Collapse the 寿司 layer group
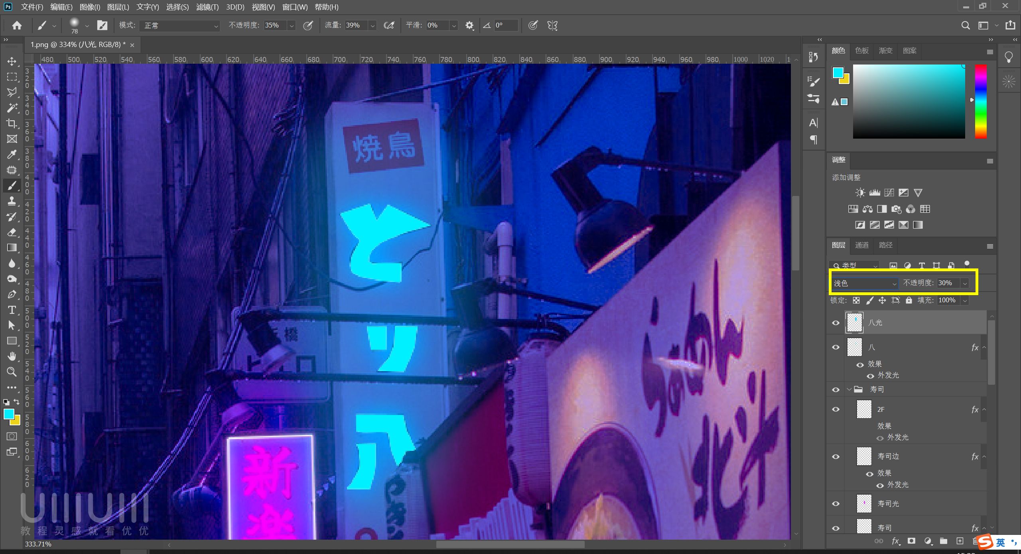 [850, 390]
